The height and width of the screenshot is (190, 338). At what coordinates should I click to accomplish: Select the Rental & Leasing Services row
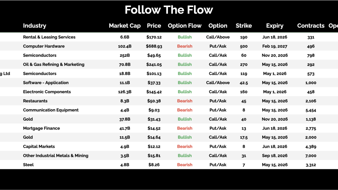point(49,37)
